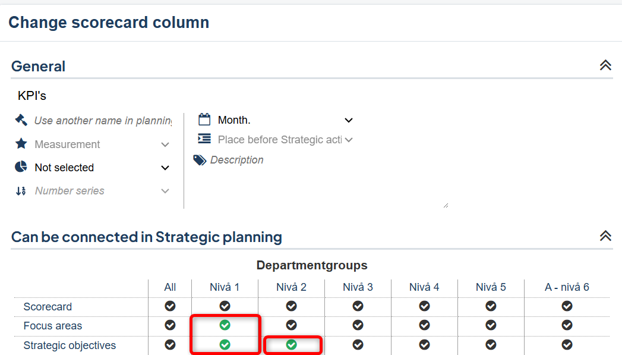Click the tag icon next to Description

click(x=200, y=160)
